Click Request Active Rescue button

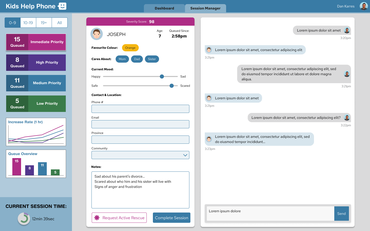pos(119,218)
